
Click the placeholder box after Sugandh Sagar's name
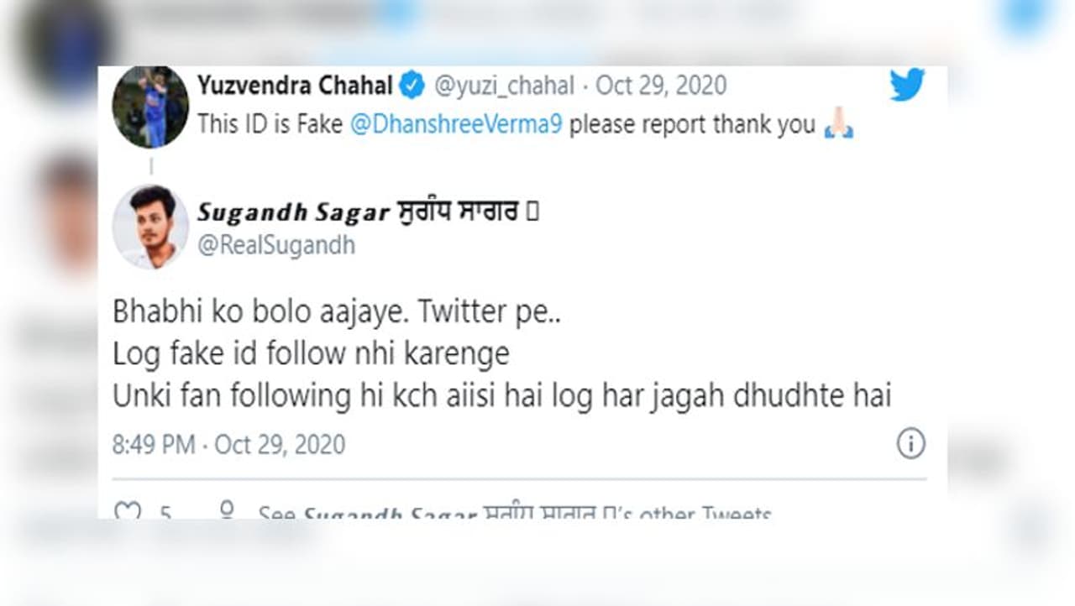[x=532, y=212]
